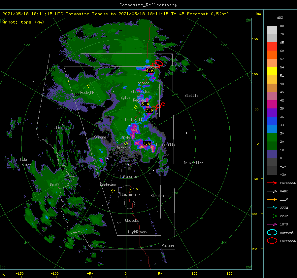Select the magenta 42 dBZ color swatch
The width and height of the screenshot is (297, 278).
272,104
